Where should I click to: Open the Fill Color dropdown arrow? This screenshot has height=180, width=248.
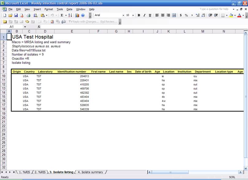pyautogui.click(x=235, y=15)
